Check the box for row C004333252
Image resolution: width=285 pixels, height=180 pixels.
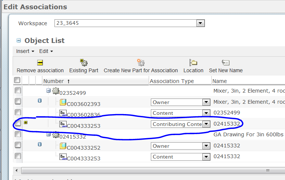[x=18, y=145]
